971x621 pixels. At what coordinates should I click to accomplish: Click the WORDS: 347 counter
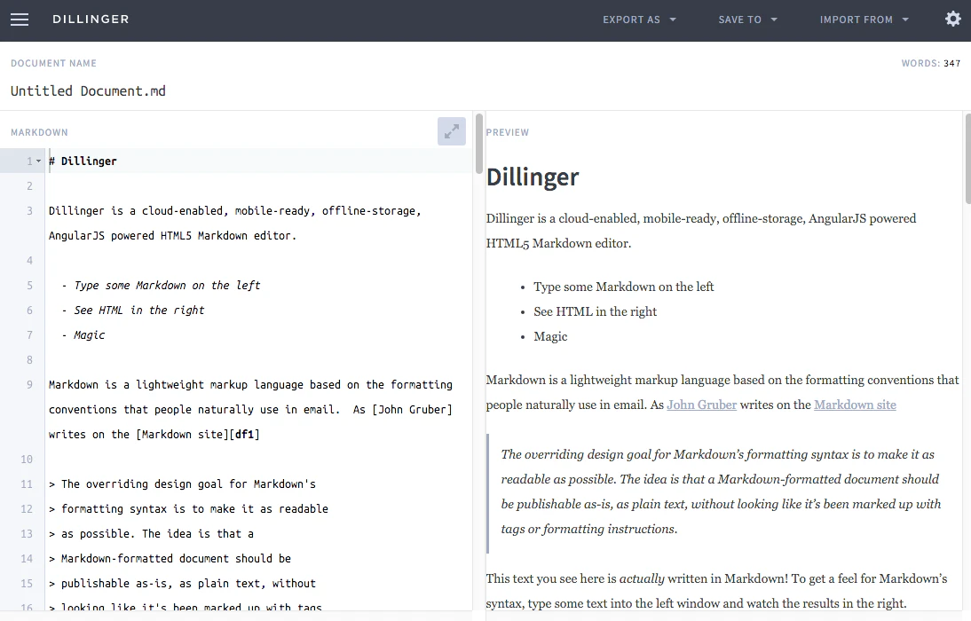[931, 63]
